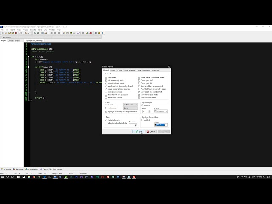
Task: Open Word from the taskbar
Action: [118, 177]
